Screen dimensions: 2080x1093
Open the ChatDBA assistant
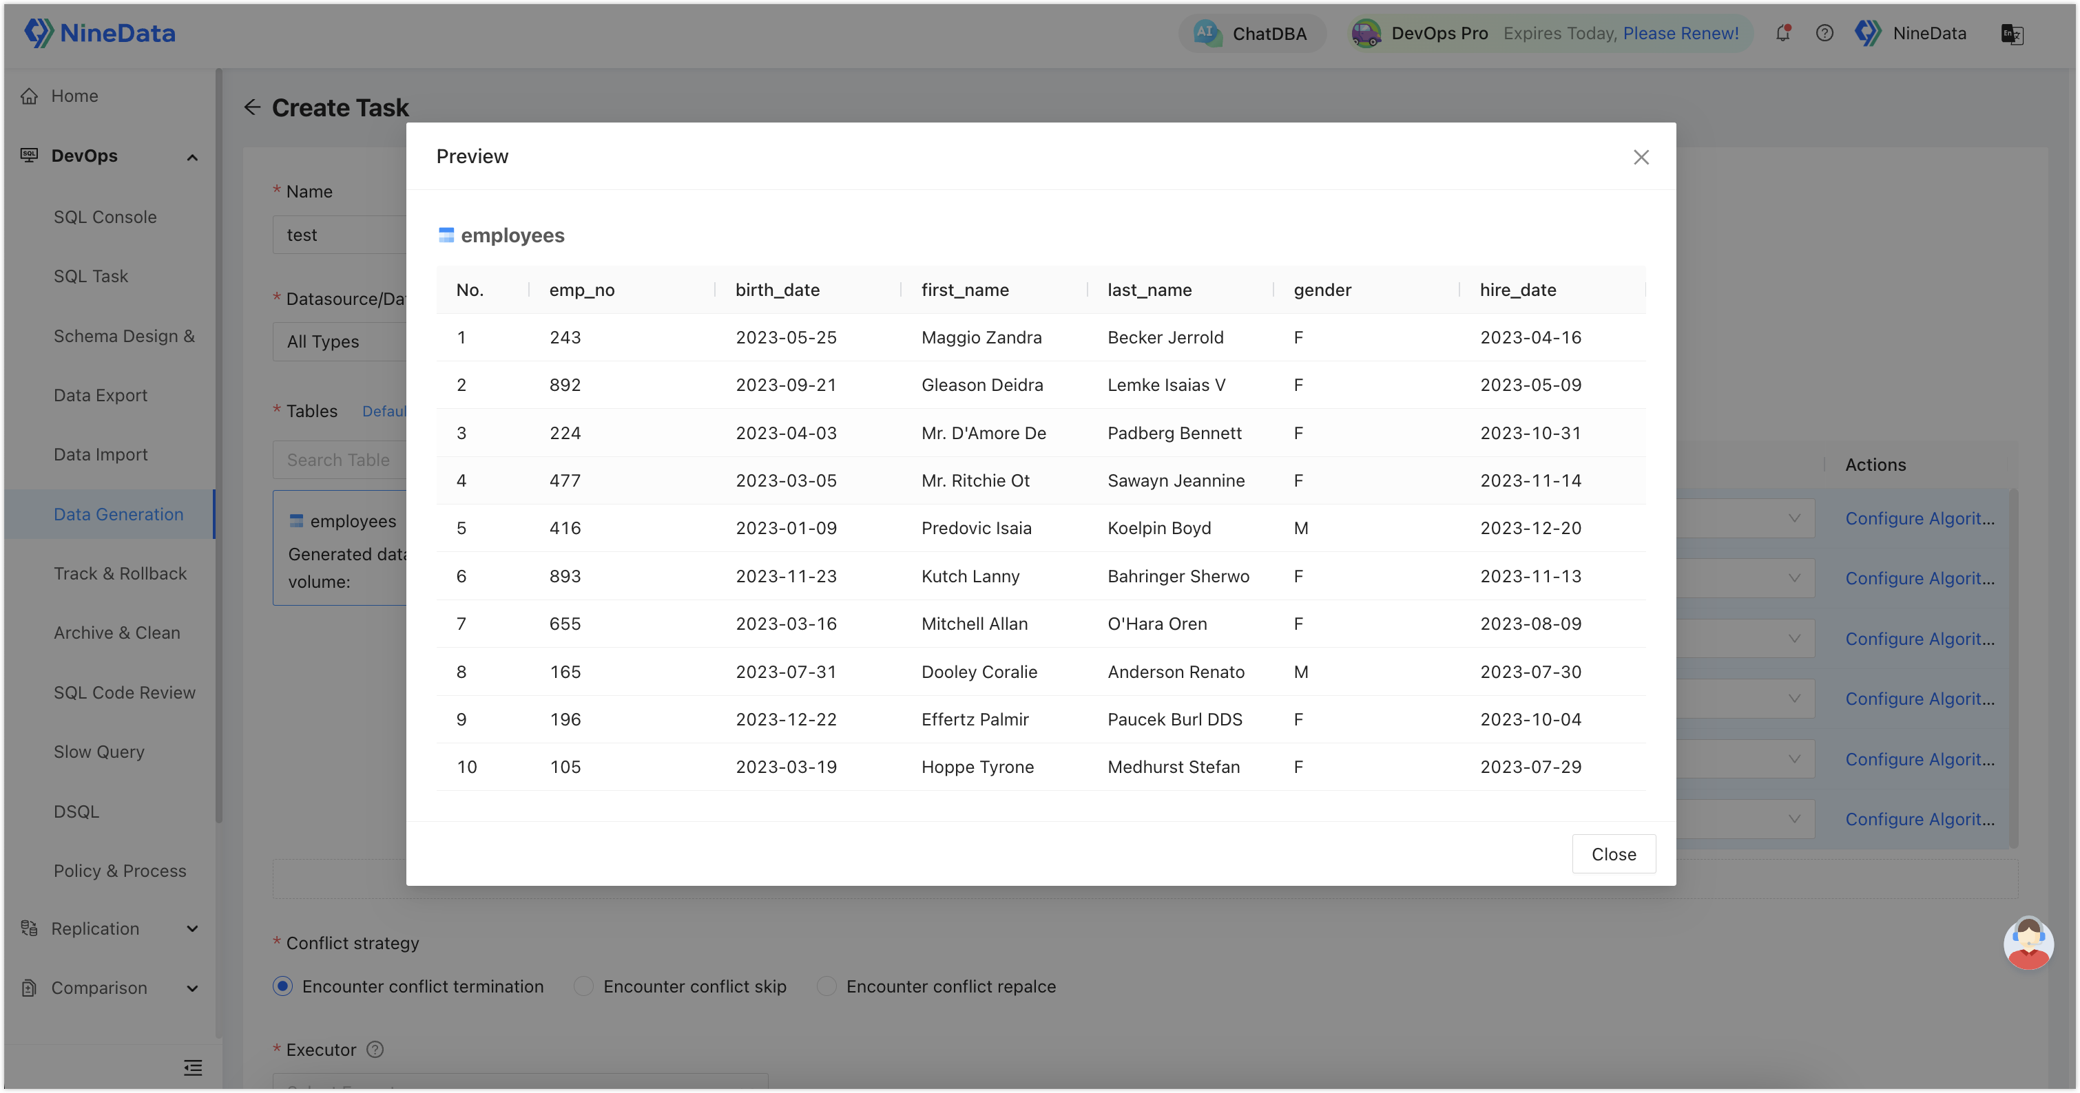[1251, 33]
